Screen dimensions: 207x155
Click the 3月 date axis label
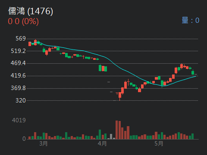[44, 143]
